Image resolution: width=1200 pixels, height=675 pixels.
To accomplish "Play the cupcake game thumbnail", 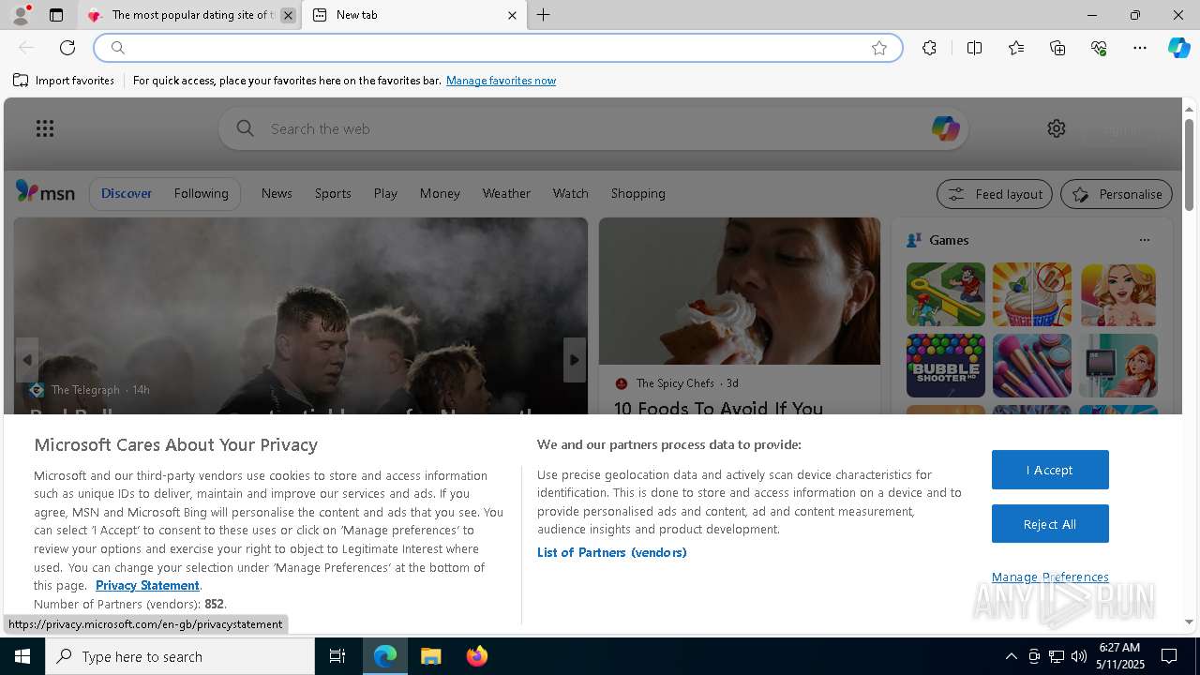I will pos(1031,294).
